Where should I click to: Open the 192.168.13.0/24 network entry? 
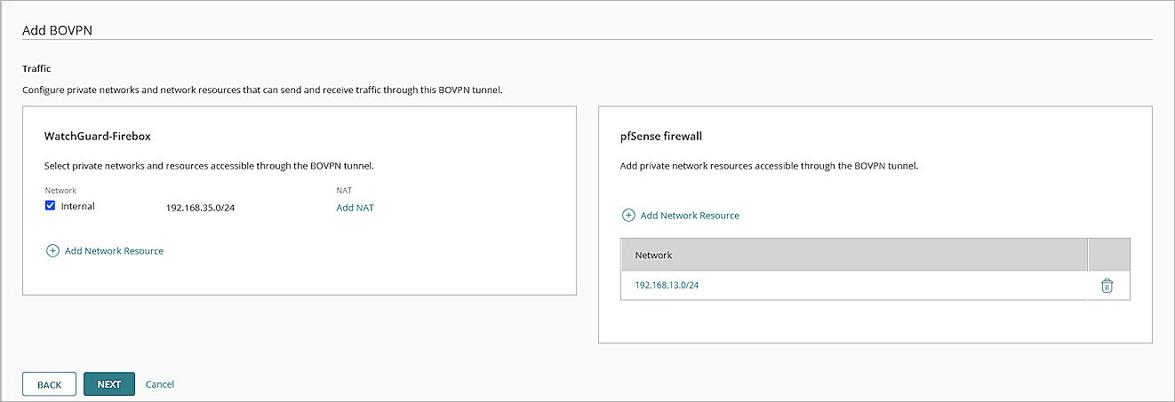(x=667, y=286)
